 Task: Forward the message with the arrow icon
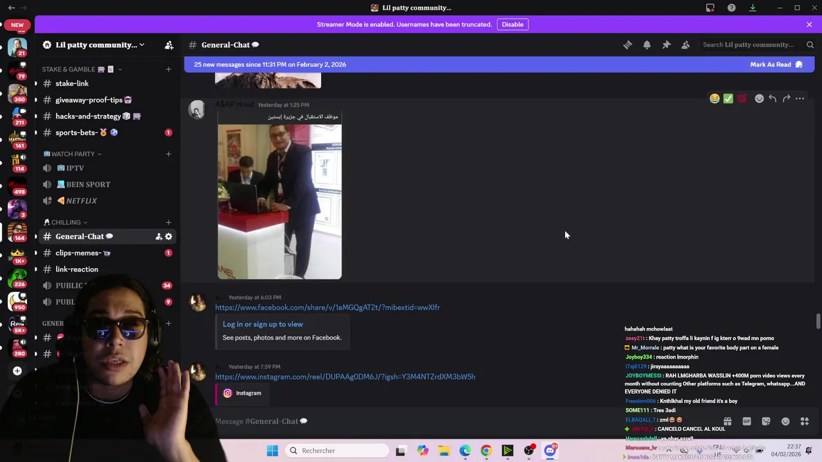point(786,99)
